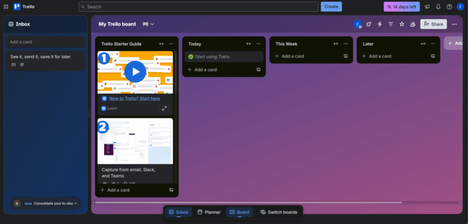The width and height of the screenshot is (468, 224).
Task: Click the Inbox panel header icon
Action: pyautogui.click(x=11, y=24)
